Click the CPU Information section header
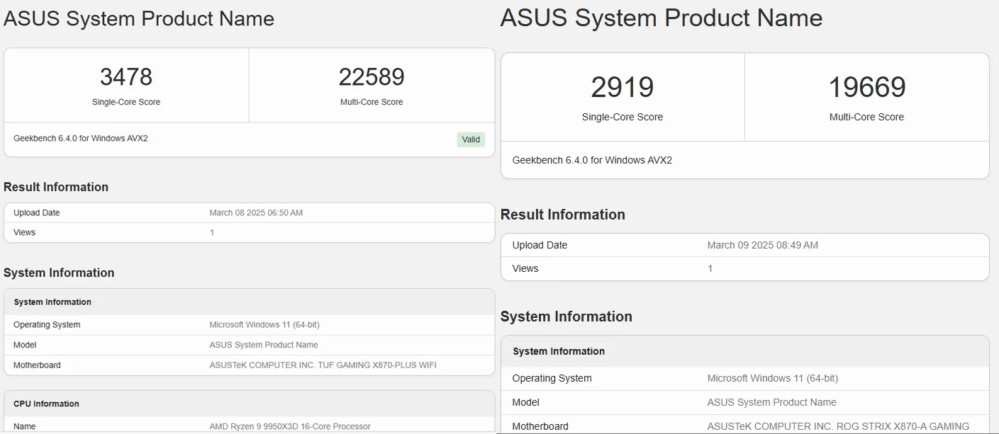Screen dimensions: 999x434 tap(46, 404)
